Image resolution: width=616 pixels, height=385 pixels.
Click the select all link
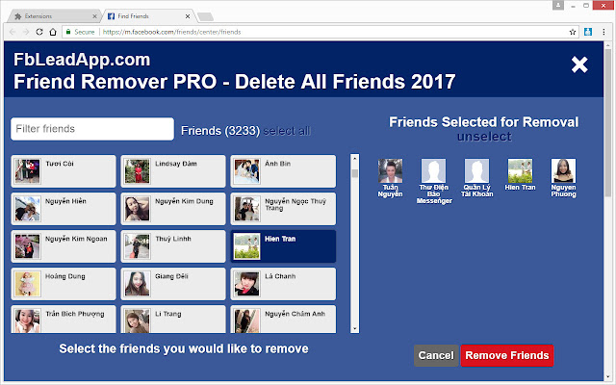[x=287, y=131]
